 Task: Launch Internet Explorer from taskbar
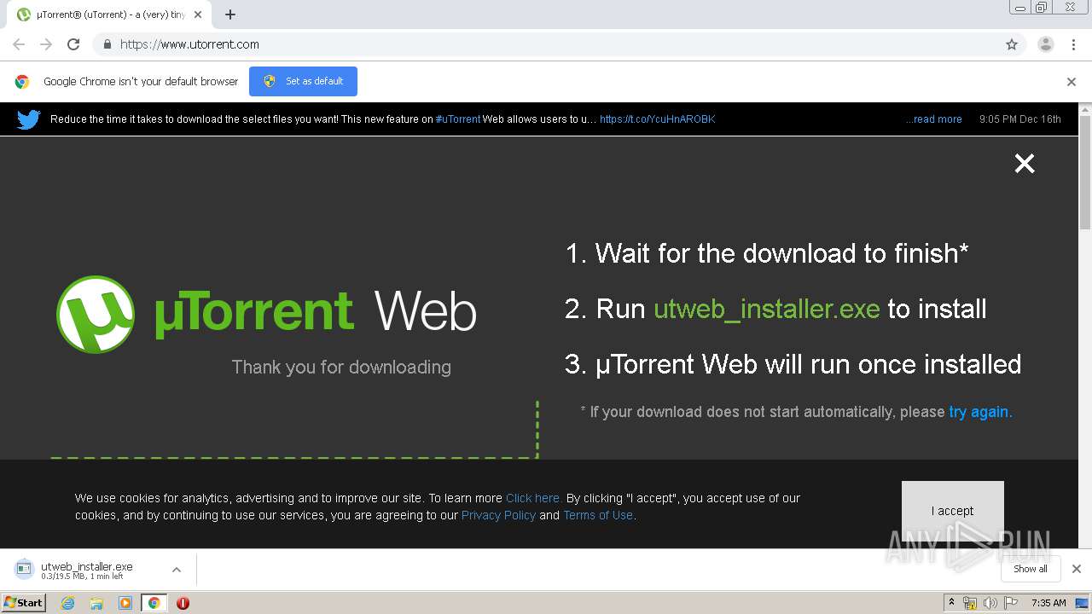67,603
